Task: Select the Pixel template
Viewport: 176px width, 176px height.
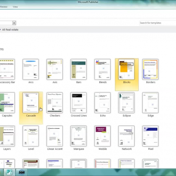Action: (x=150, y=136)
